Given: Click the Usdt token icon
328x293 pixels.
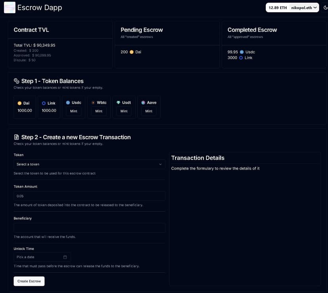Looking at the screenshot, I should click(118, 102).
